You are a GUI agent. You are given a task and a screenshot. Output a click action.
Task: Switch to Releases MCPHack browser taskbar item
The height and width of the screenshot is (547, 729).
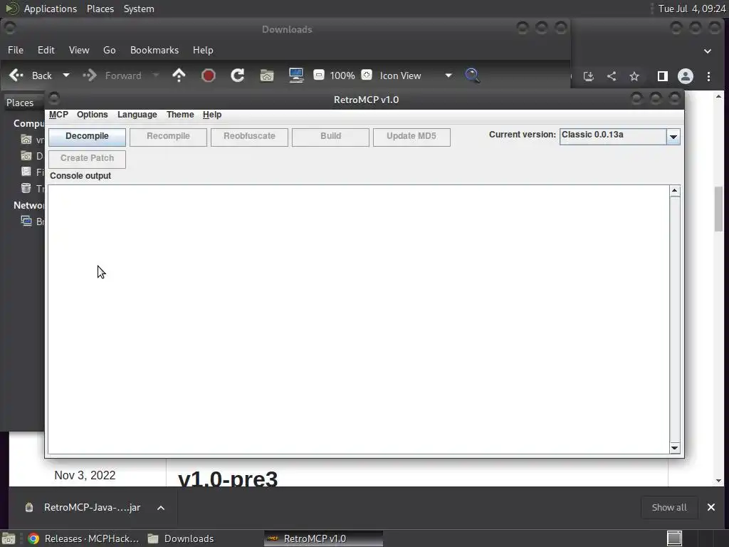click(x=84, y=538)
